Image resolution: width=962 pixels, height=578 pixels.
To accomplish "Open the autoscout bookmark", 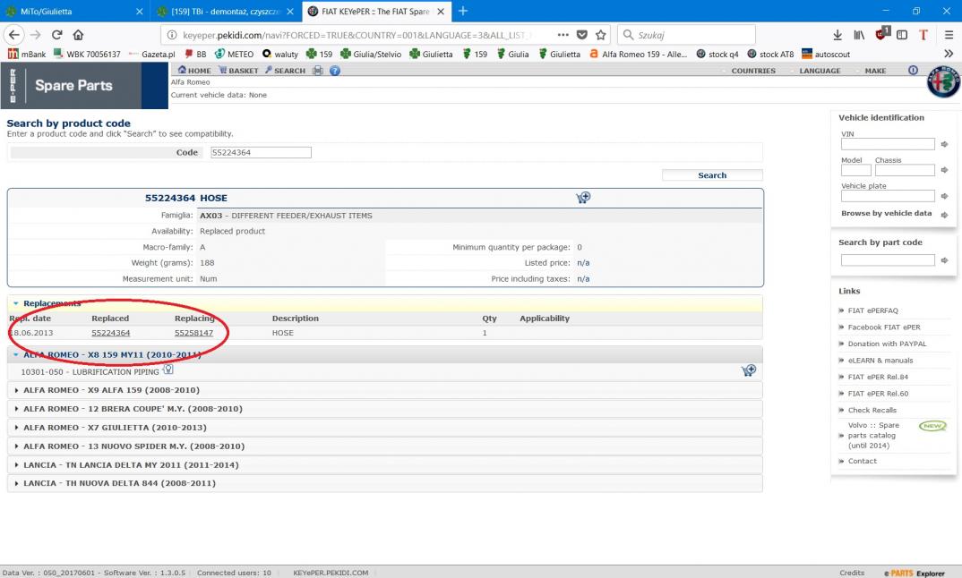I will [x=826, y=54].
